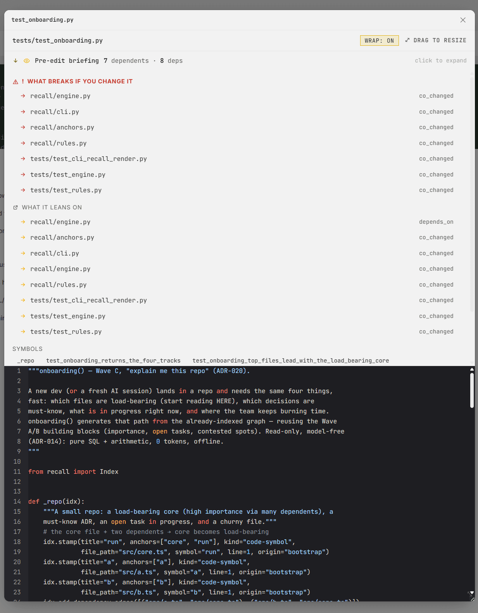Click yellow arrow icon beside depends_on recall/engine.py
Image resolution: width=478 pixels, height=613 pixels.
pos(23,222)
